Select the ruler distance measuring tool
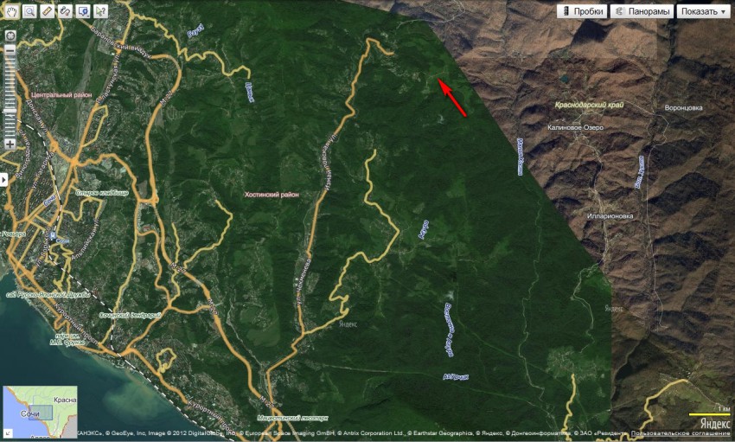 [x=48, y=11]
